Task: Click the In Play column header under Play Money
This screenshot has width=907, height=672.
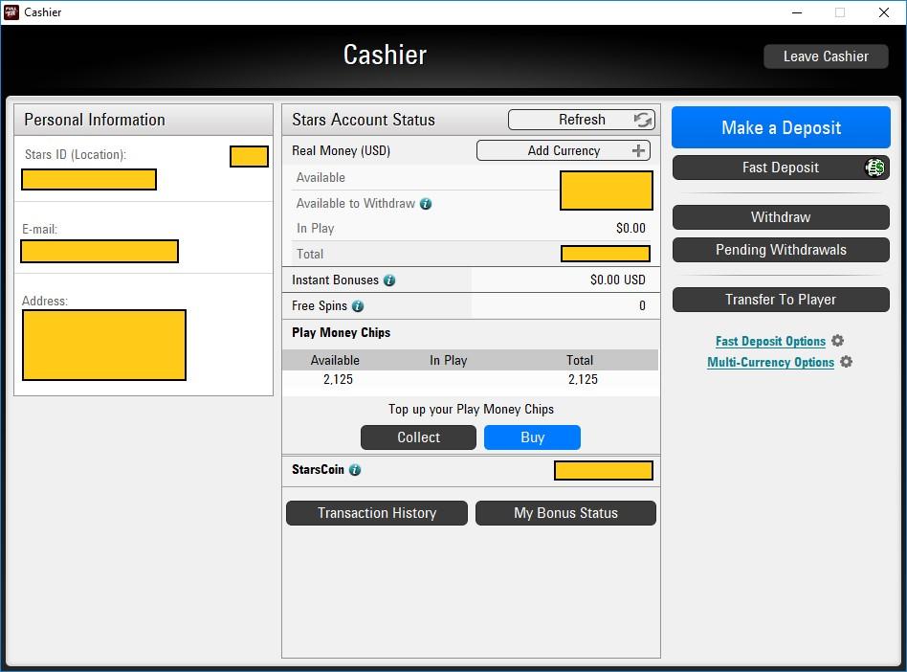Action: point(449,361)
